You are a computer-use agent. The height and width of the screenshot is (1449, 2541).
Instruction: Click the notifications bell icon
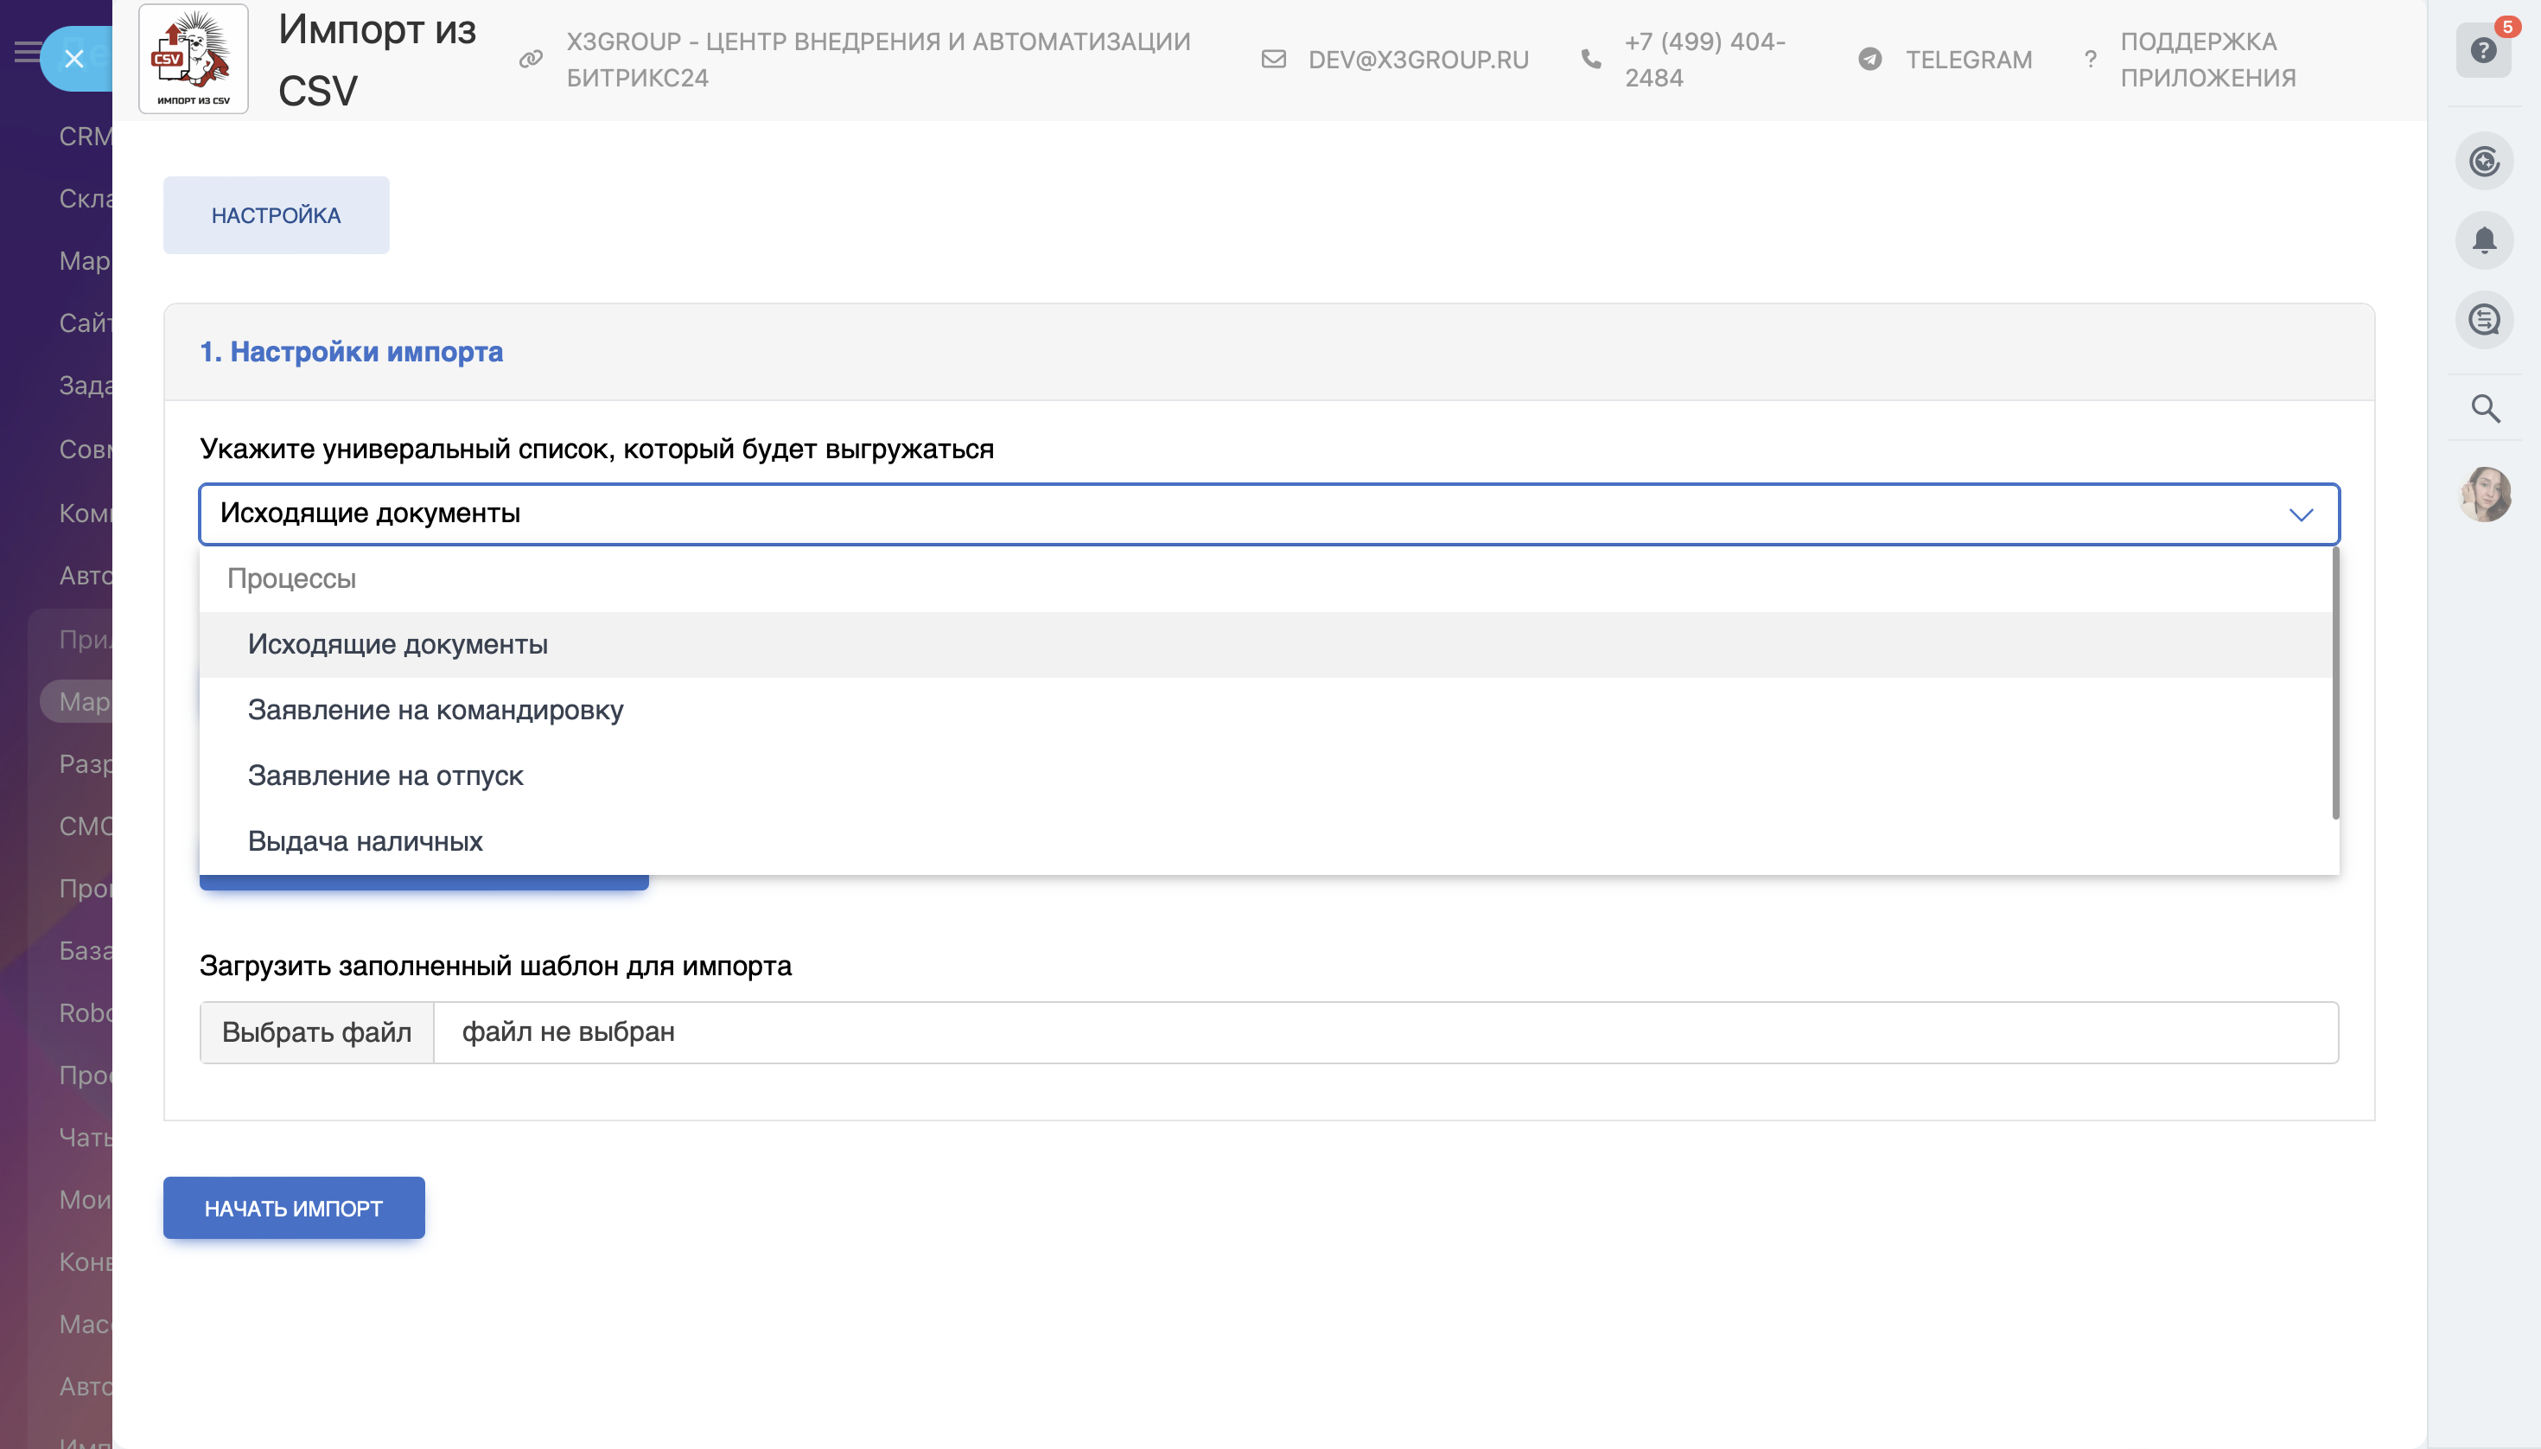(x=2484, y=239)
